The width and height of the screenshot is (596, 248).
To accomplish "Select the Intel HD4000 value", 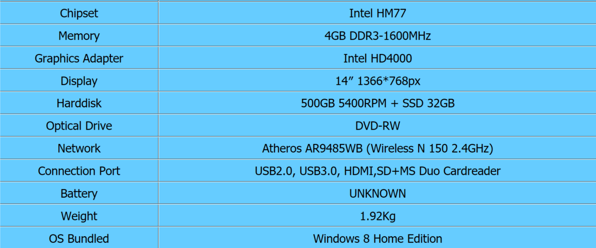I will click(x=377, y=58).
